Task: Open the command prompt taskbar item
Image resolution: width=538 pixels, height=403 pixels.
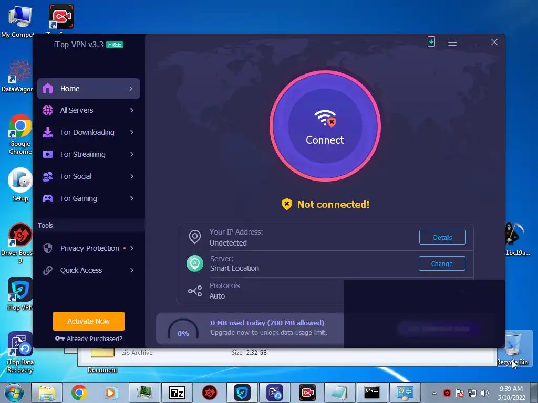Action: click(x=372, y=393)
